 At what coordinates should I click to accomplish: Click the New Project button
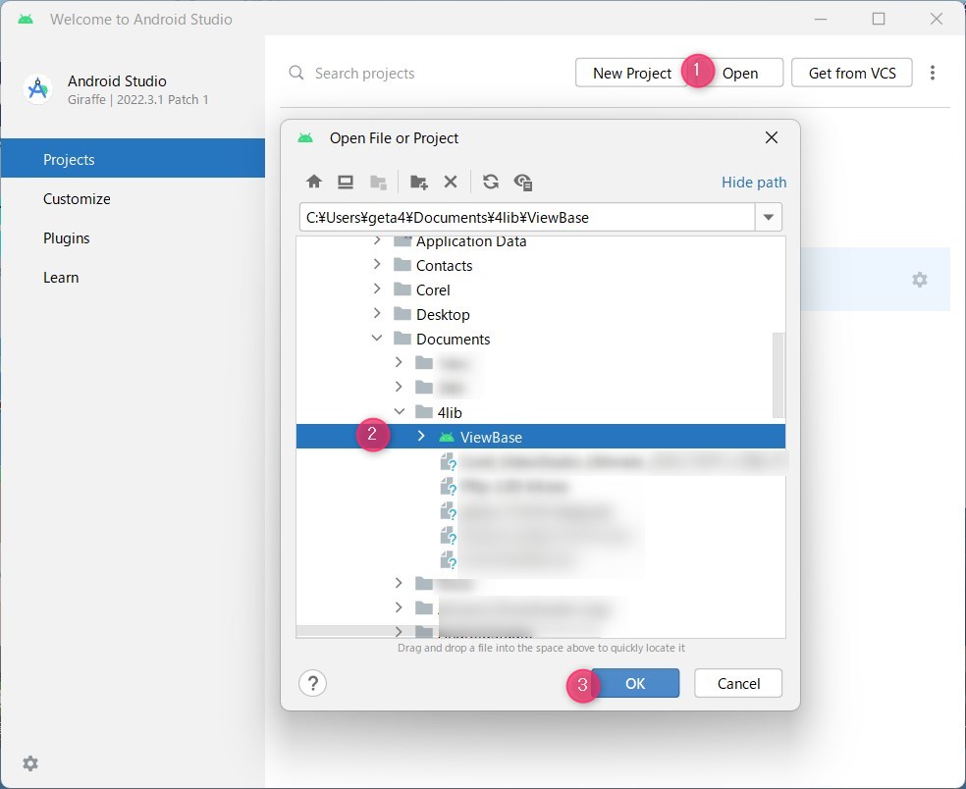(x=631, y=73)
